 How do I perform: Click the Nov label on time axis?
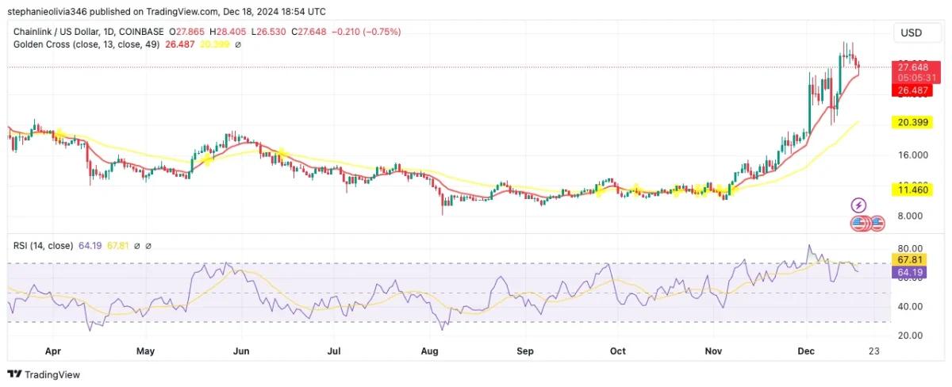[713, 350]
